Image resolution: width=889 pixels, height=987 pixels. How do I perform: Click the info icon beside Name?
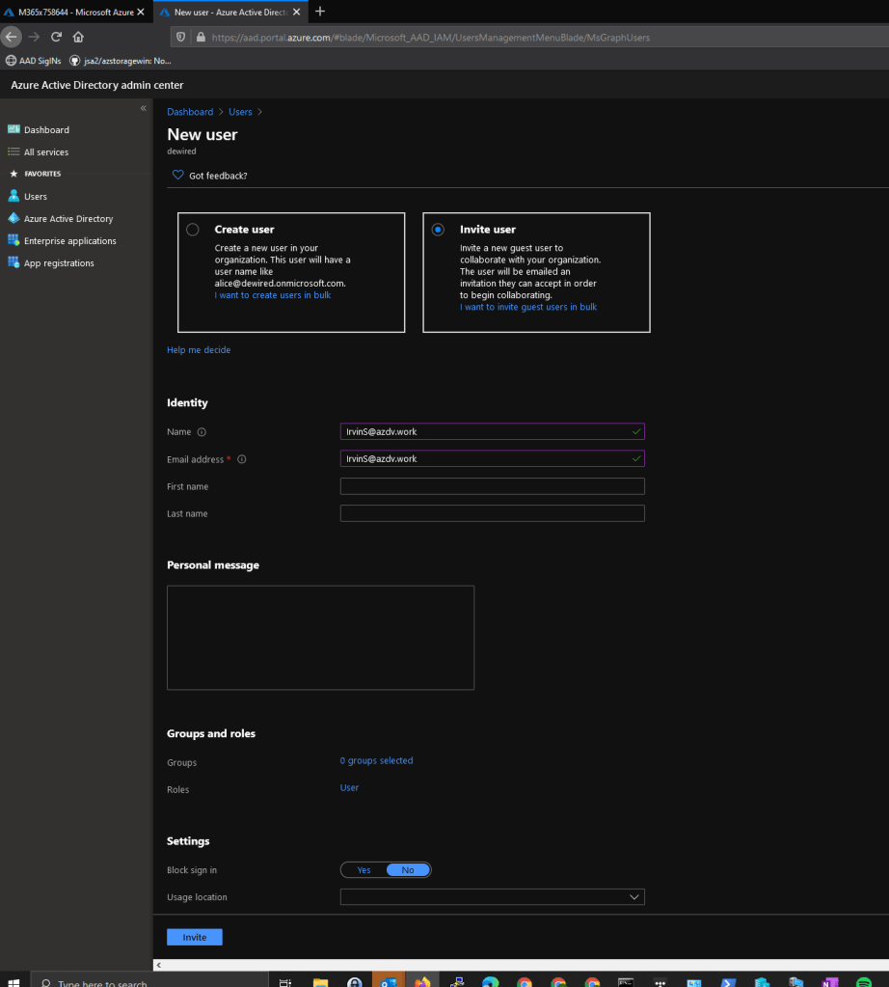point(202,432)
